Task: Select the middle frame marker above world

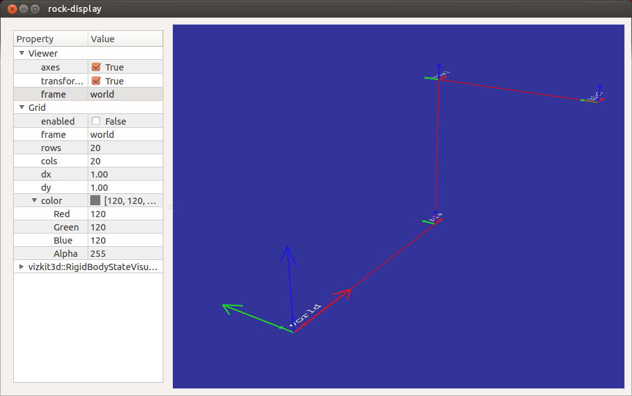Action: [x=433, y=218]
